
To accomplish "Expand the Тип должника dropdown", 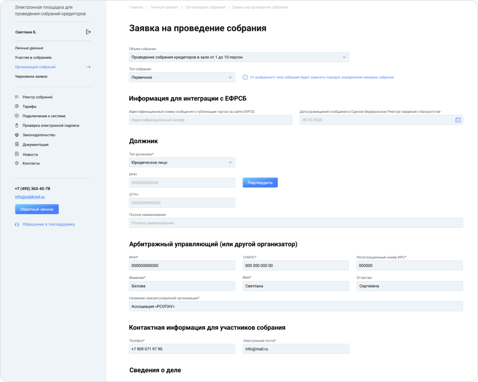I will pyautogui.click(x=182, y=162).
